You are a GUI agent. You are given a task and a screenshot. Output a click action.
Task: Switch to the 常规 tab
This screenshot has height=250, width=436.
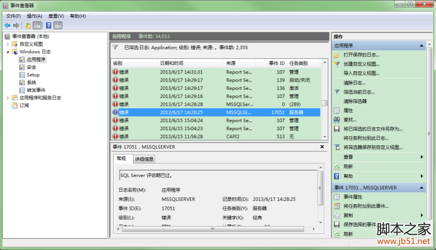click(122, 158)
